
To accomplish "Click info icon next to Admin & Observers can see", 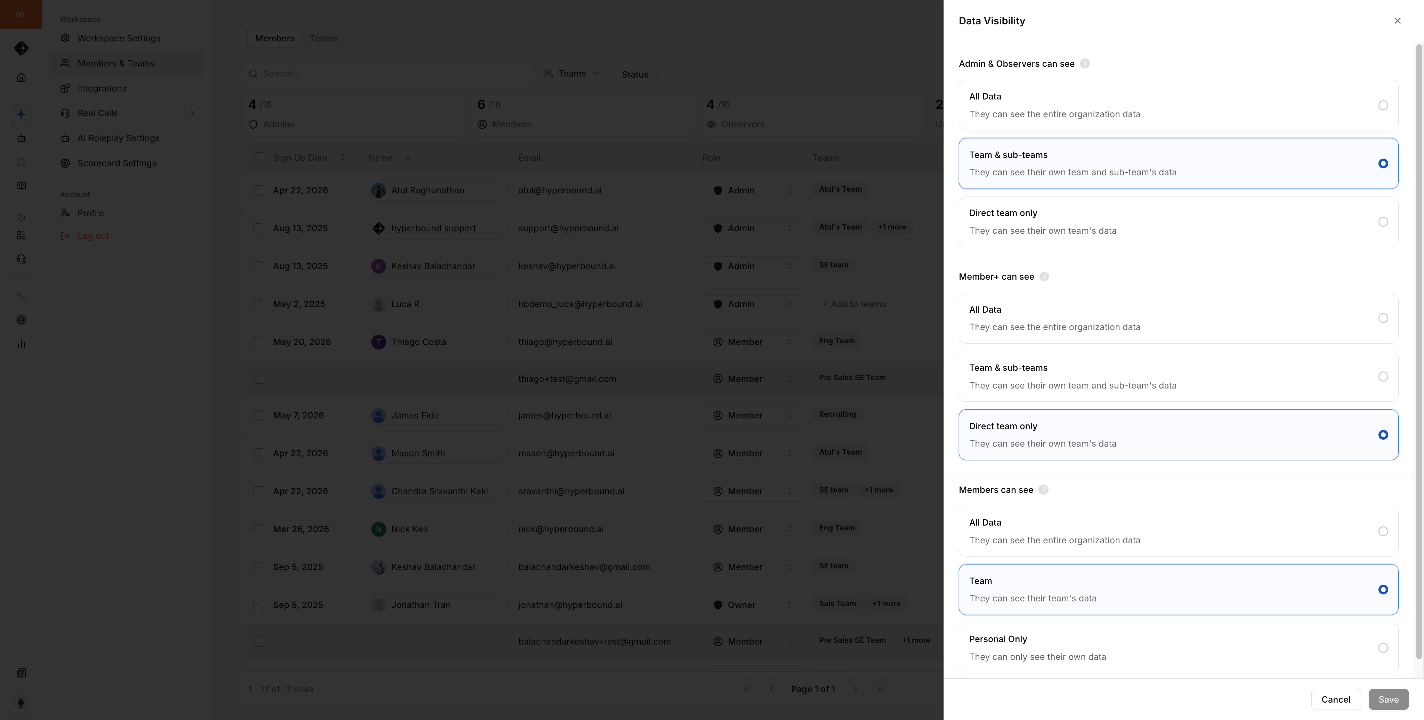I will point(1085,64).
